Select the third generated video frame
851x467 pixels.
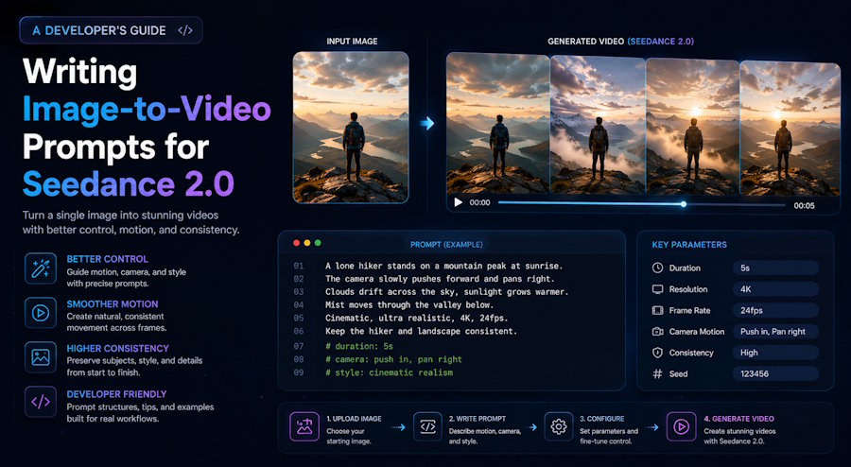tap(692, 127)
